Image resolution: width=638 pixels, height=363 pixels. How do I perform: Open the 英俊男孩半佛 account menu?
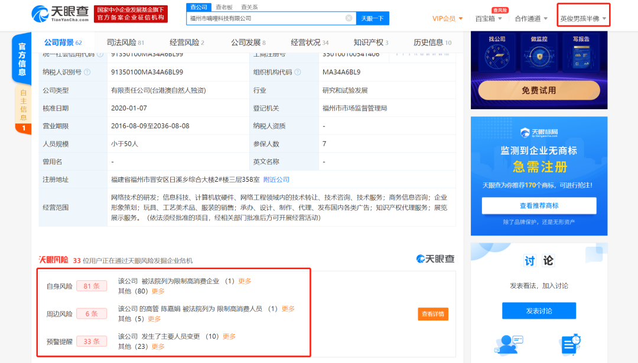[583, 18]
